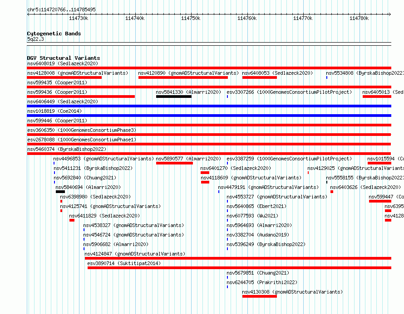The width and height of the screenshot is (404, 314).
Task: Open nsv6403626 (Sedlazeck2020) label
Action: (x=365, y=187)
